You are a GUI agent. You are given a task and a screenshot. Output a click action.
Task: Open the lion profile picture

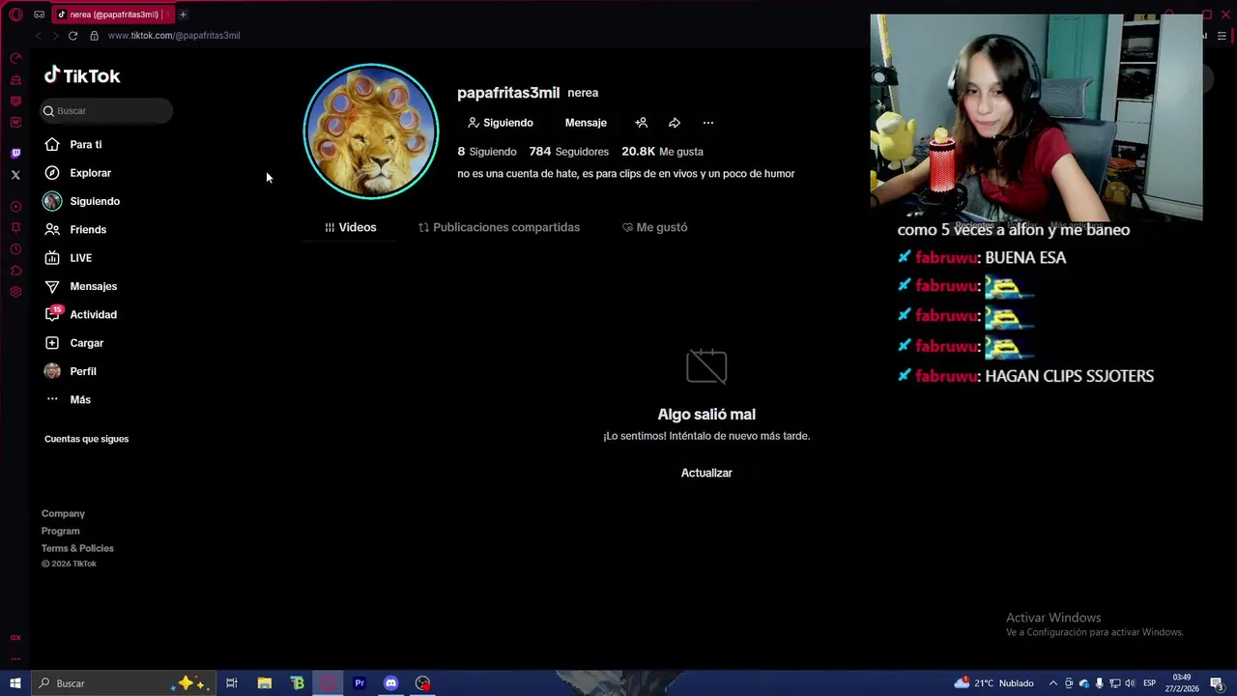tap(371, 131)
